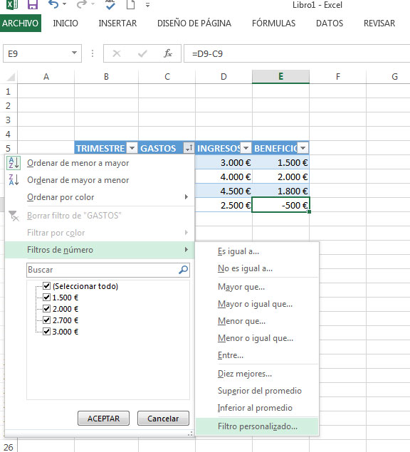Uncheck the (Seleccionar todo) checkbox
The width and height of the screenshot is (410, 452).
coord(46,286)
